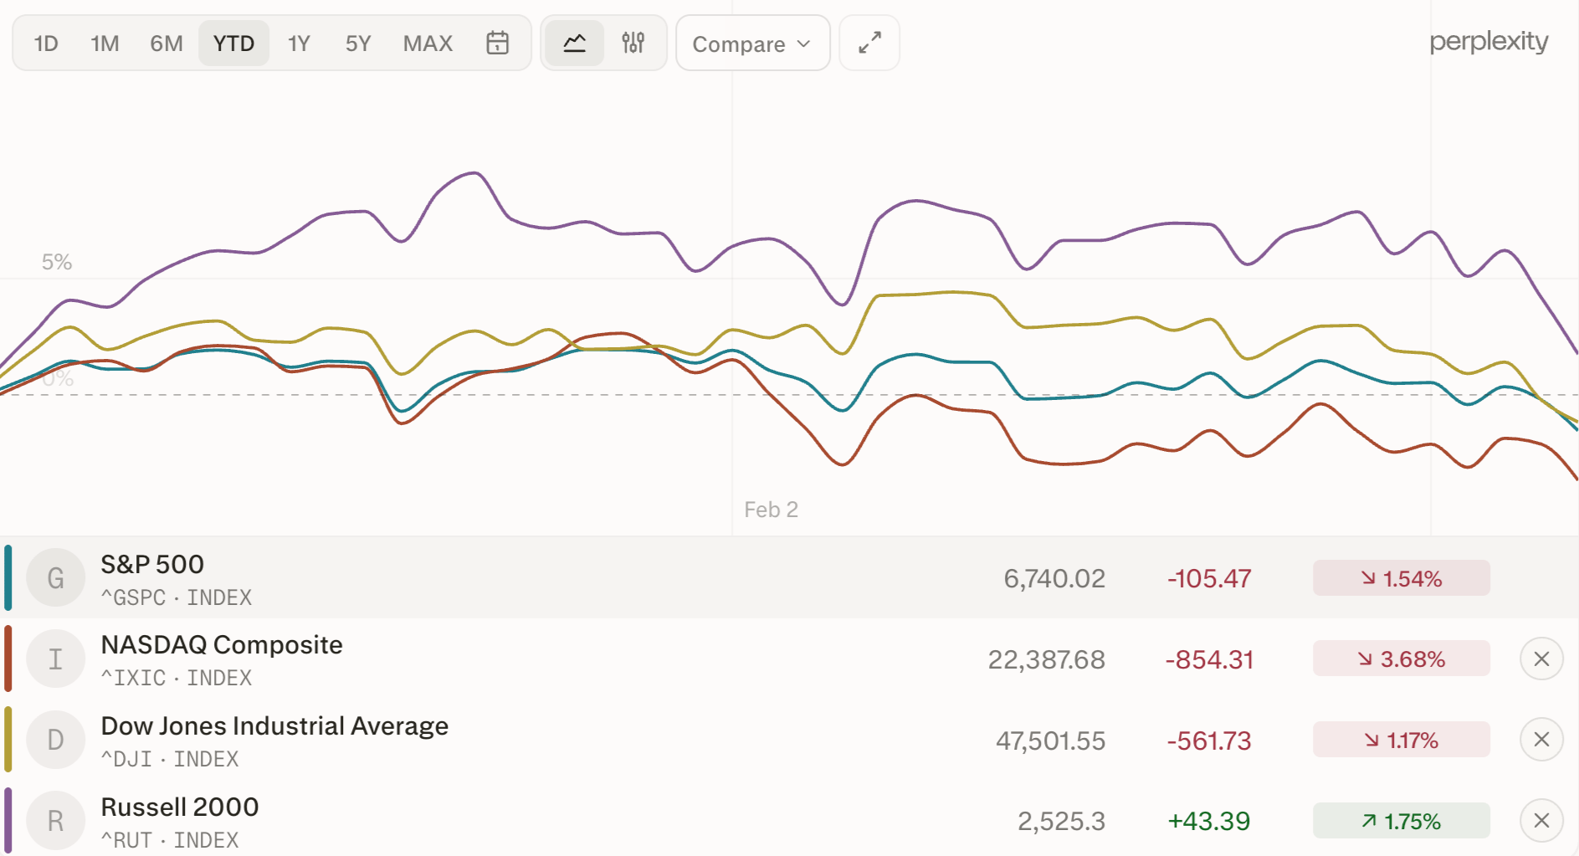Select the 1Y time range
This screenshot has height=856, width=1579.
pyautogui.click(x=299, y=43)
